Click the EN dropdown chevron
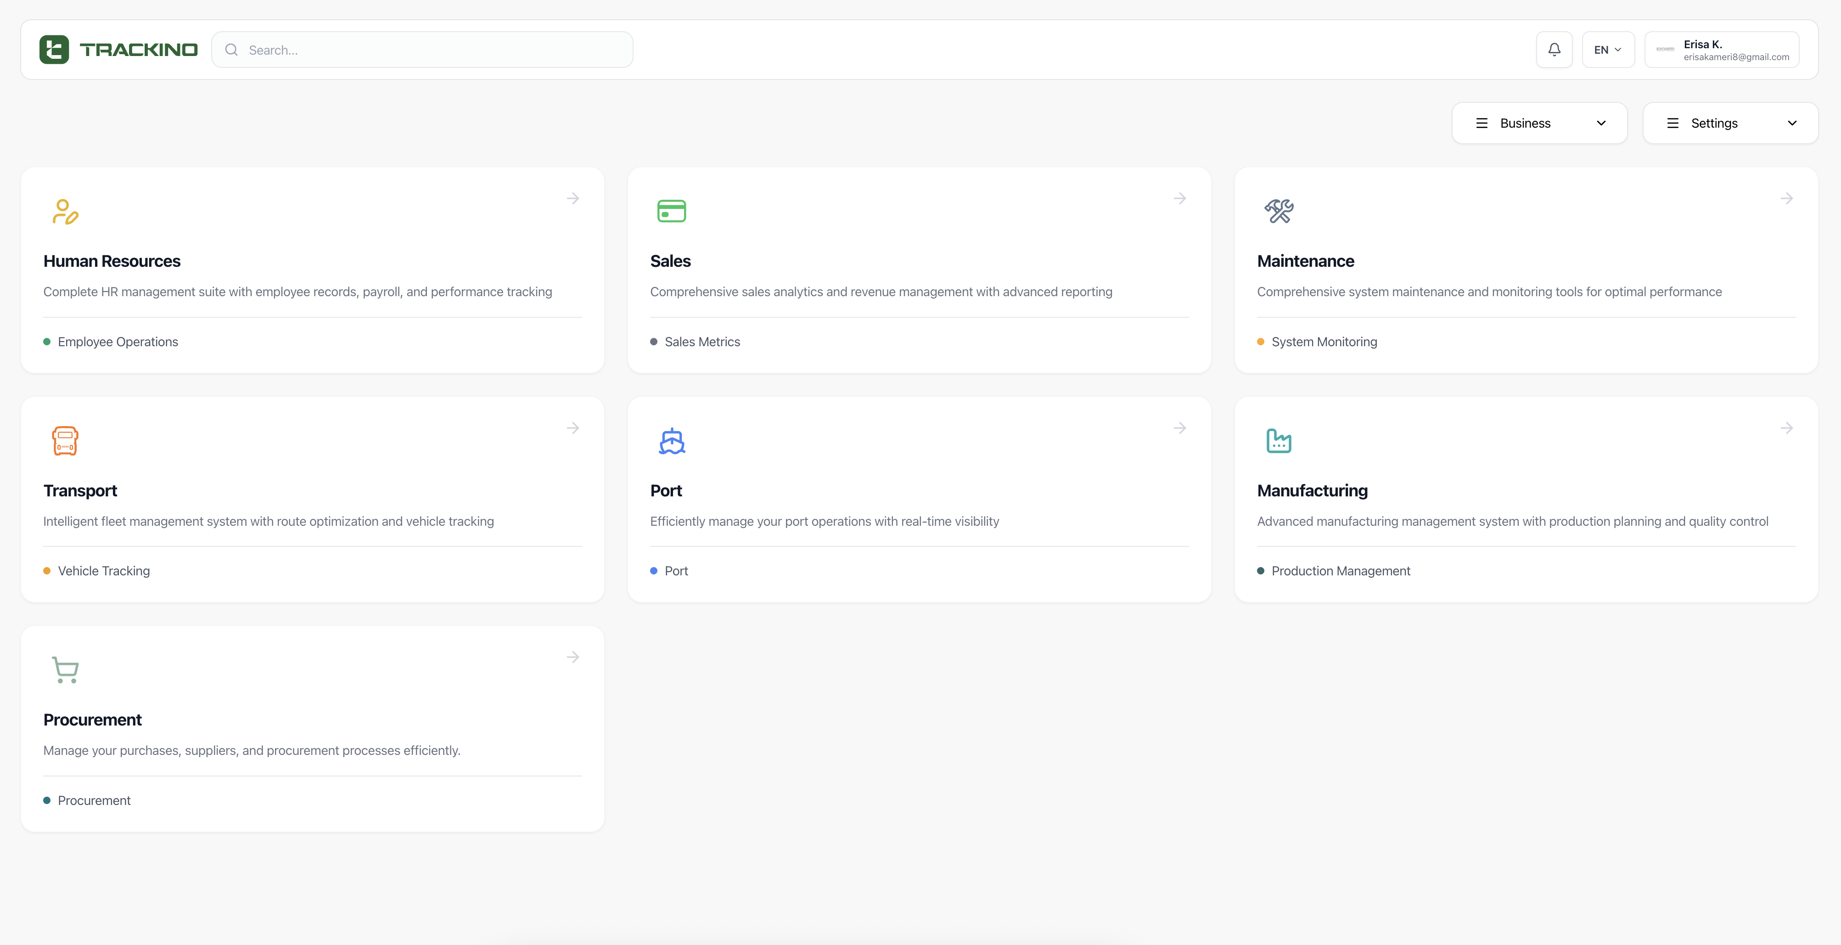Screen dimensions: 1841x945 pyautogui.click(x=1618, y=50)
